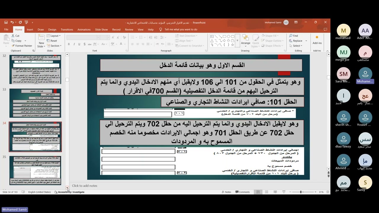
Task: Open the comments pane icon at ribbon right
Action: [x=325, y=29]
